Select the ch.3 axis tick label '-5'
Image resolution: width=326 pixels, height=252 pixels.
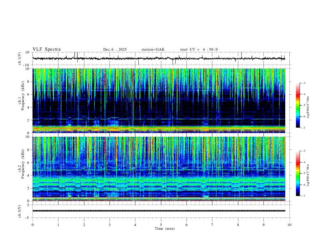[28, 218]
